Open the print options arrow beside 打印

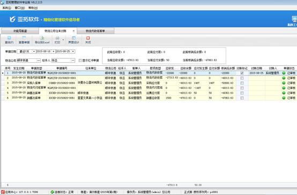point(63,40)
